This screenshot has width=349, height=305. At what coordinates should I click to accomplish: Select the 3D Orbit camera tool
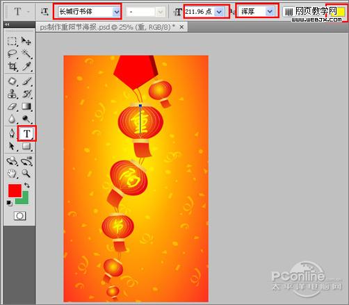(x=26, y=161)
